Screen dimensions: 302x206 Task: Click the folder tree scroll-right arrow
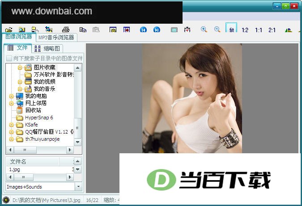[x=70, y=150]
